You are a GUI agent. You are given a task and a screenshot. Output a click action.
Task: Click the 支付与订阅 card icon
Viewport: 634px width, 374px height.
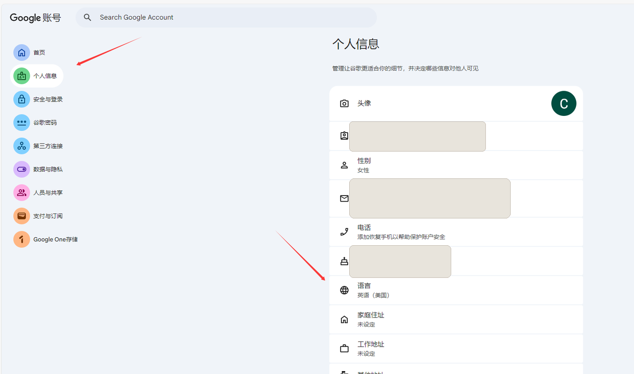22,216
